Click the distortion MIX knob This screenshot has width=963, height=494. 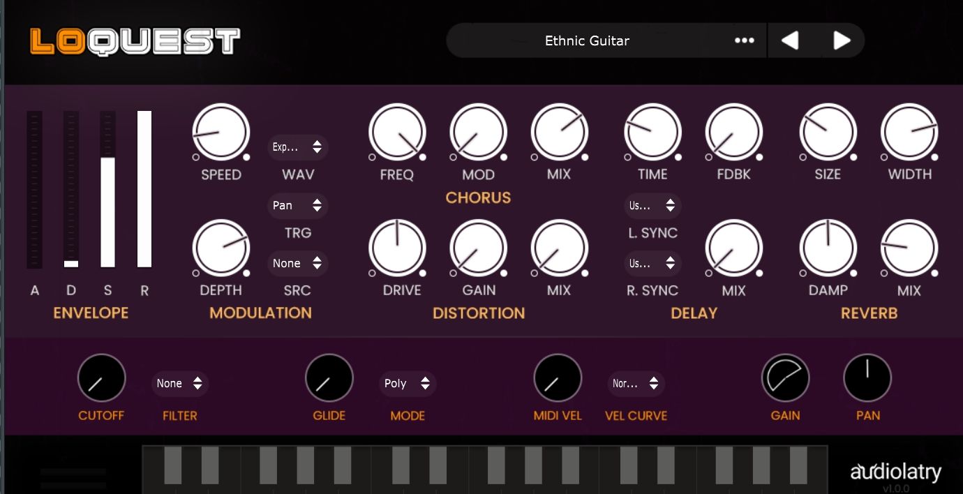(x=559, y=248)
